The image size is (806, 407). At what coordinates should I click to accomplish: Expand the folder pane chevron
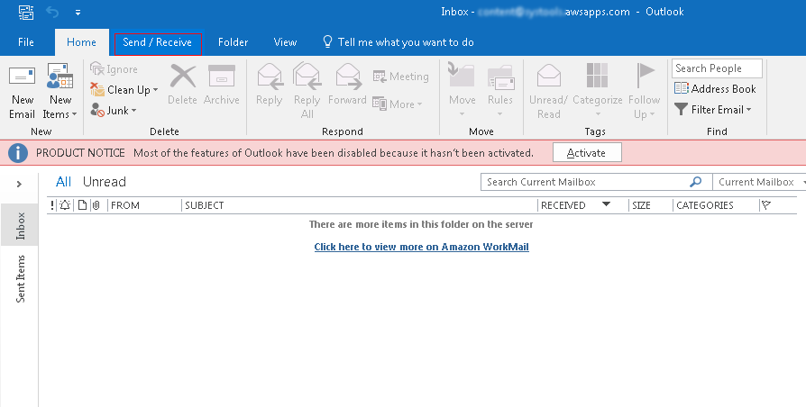(19, 184)
